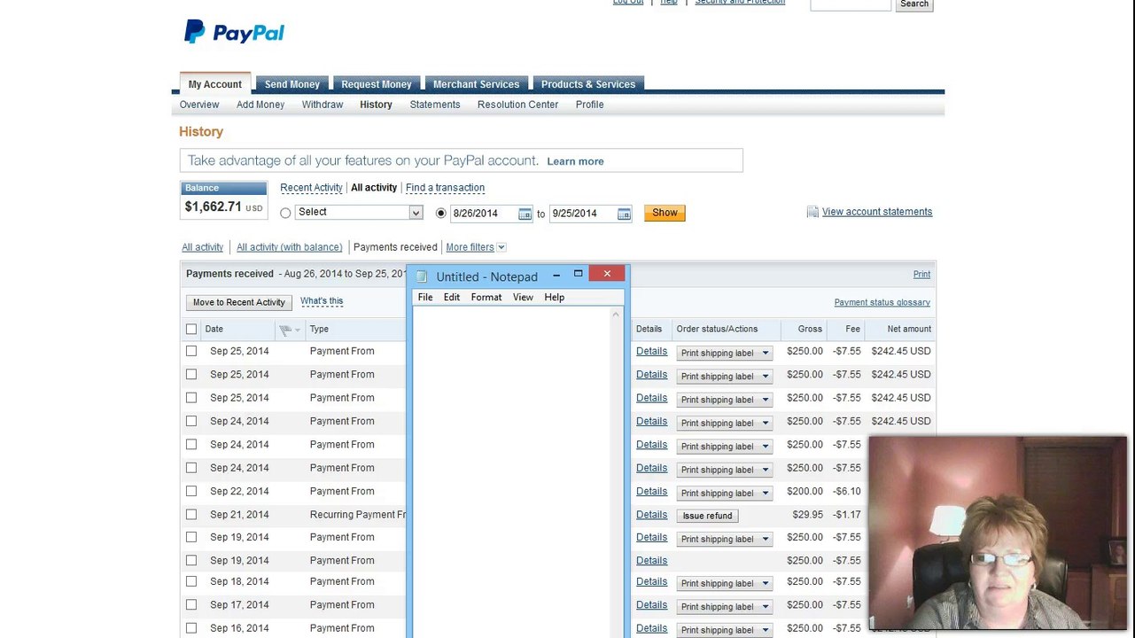The width and height of the screenshot is (1135, 638).
Task: Check the Sep 16, 2014 payment row
Action: [191, 628]
